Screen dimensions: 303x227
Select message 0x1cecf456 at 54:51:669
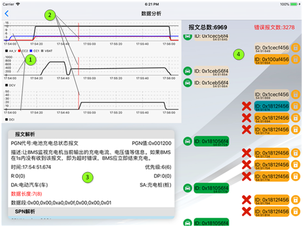click(x=271, y=95)
